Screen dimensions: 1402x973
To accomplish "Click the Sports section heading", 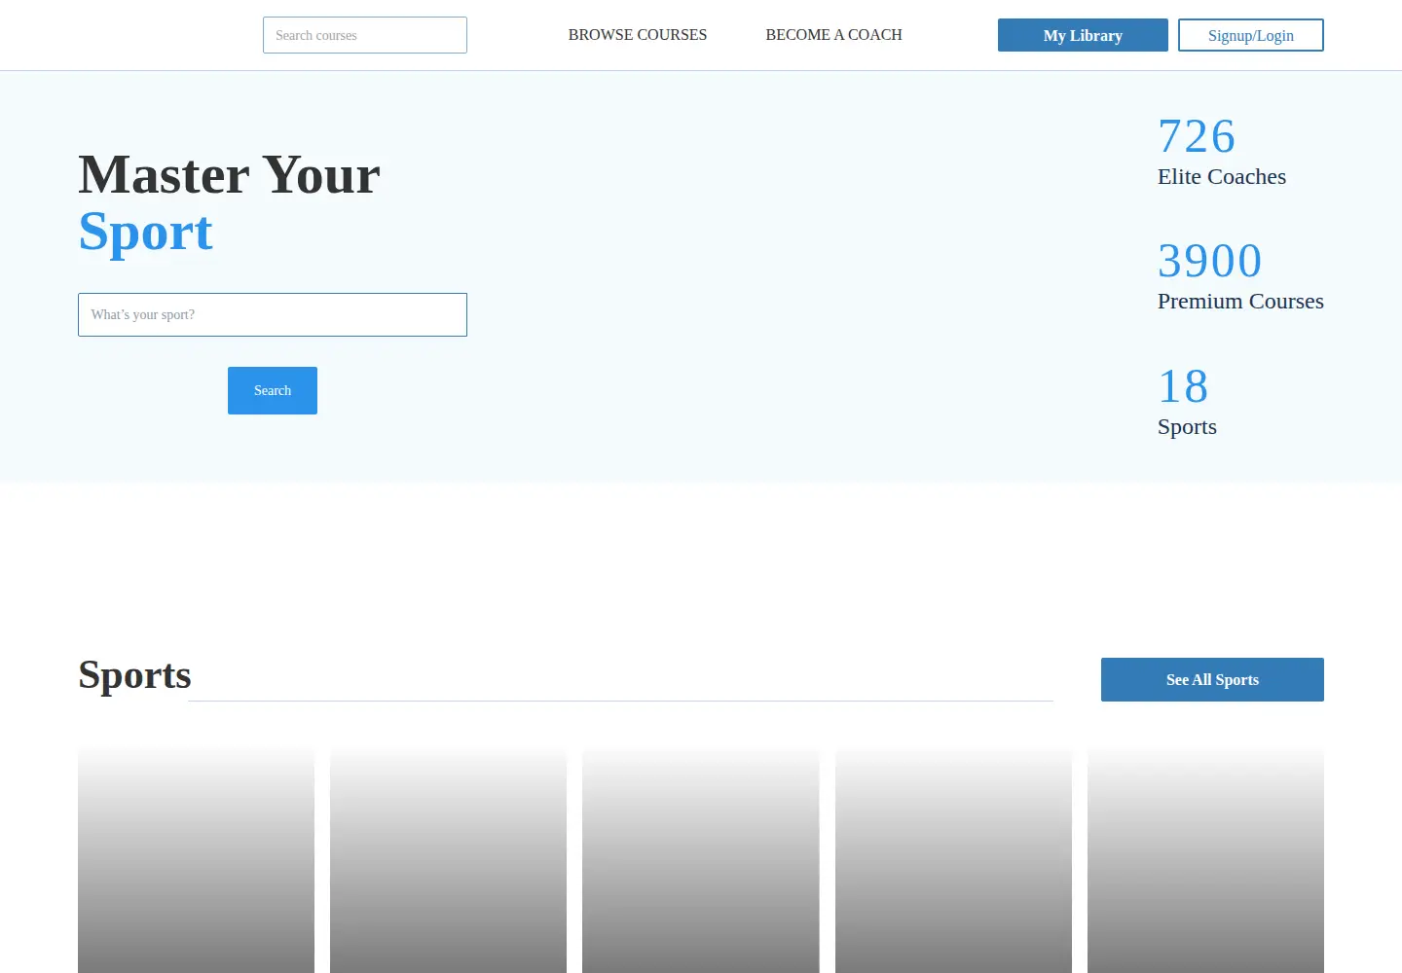I will click(x=134, y=674).
